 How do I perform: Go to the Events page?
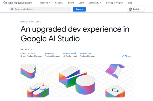[x=71, y=3]
